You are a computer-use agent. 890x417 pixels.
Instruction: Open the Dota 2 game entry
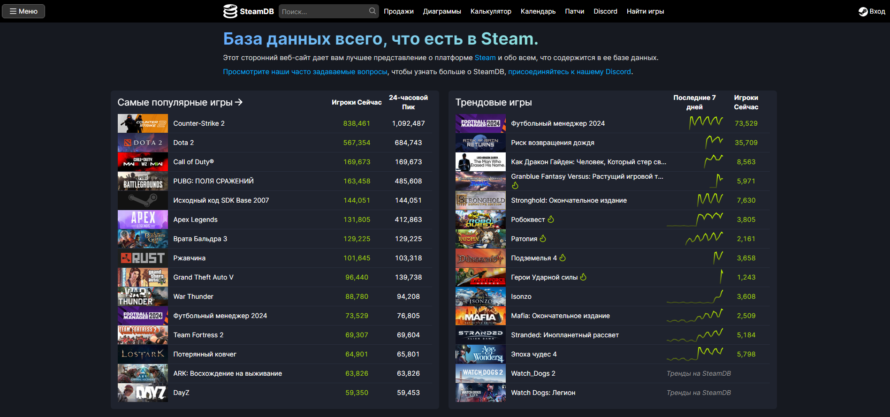[x=183, y=143]
